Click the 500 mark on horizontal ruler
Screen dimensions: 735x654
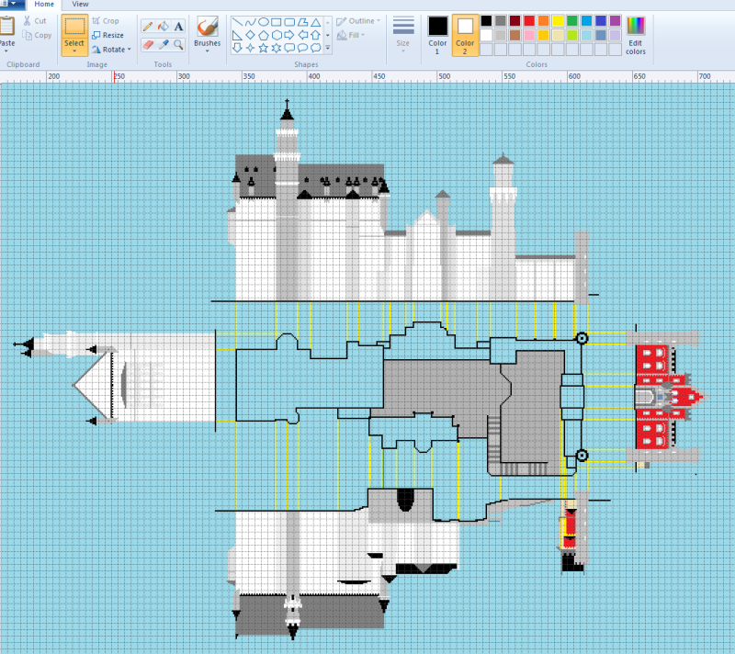(x=444, y=76)
